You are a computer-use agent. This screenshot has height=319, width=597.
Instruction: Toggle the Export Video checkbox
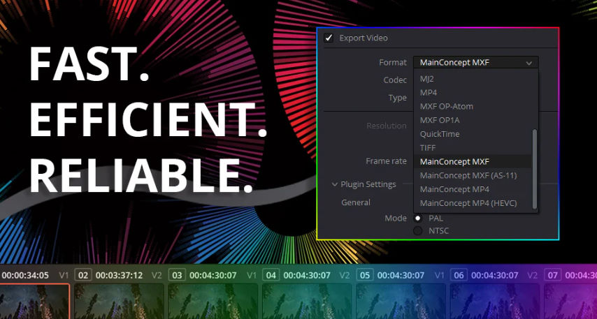[x=329, y=38]
